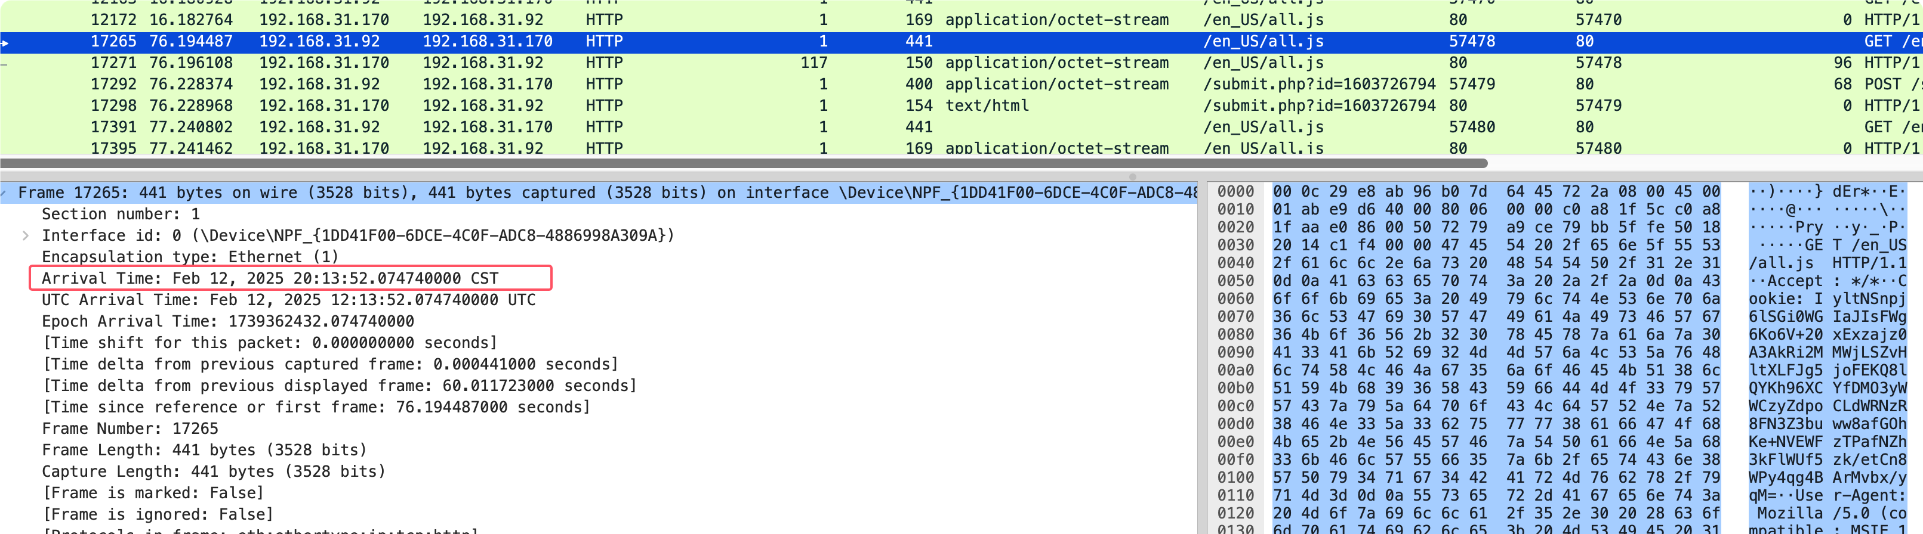The height and width of the screenshot is (534, 1923).
Task: Select the Encapsulation type: Ethernet field
Action: (x=190, y=257)
